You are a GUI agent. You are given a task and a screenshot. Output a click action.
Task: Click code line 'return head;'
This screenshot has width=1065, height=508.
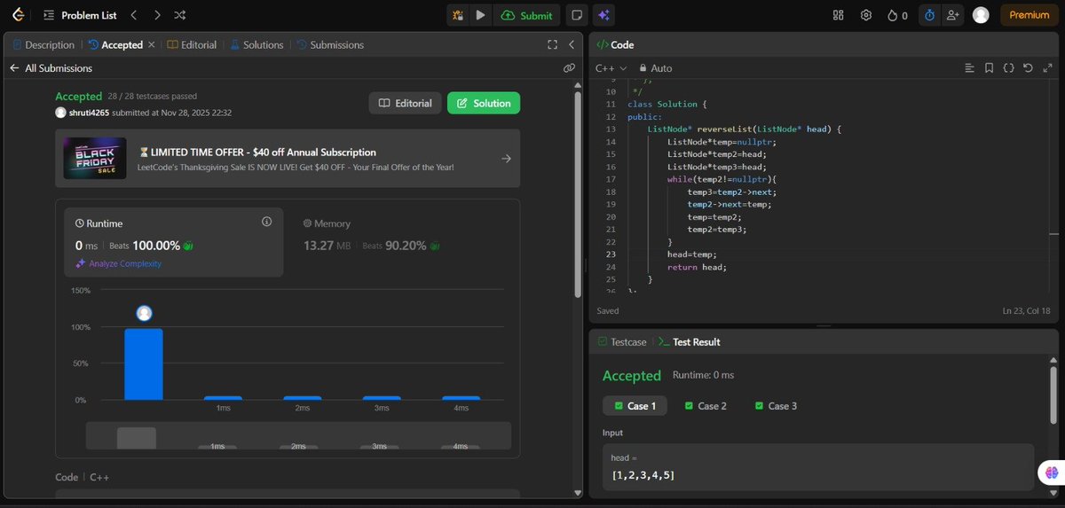coord(698,267)
